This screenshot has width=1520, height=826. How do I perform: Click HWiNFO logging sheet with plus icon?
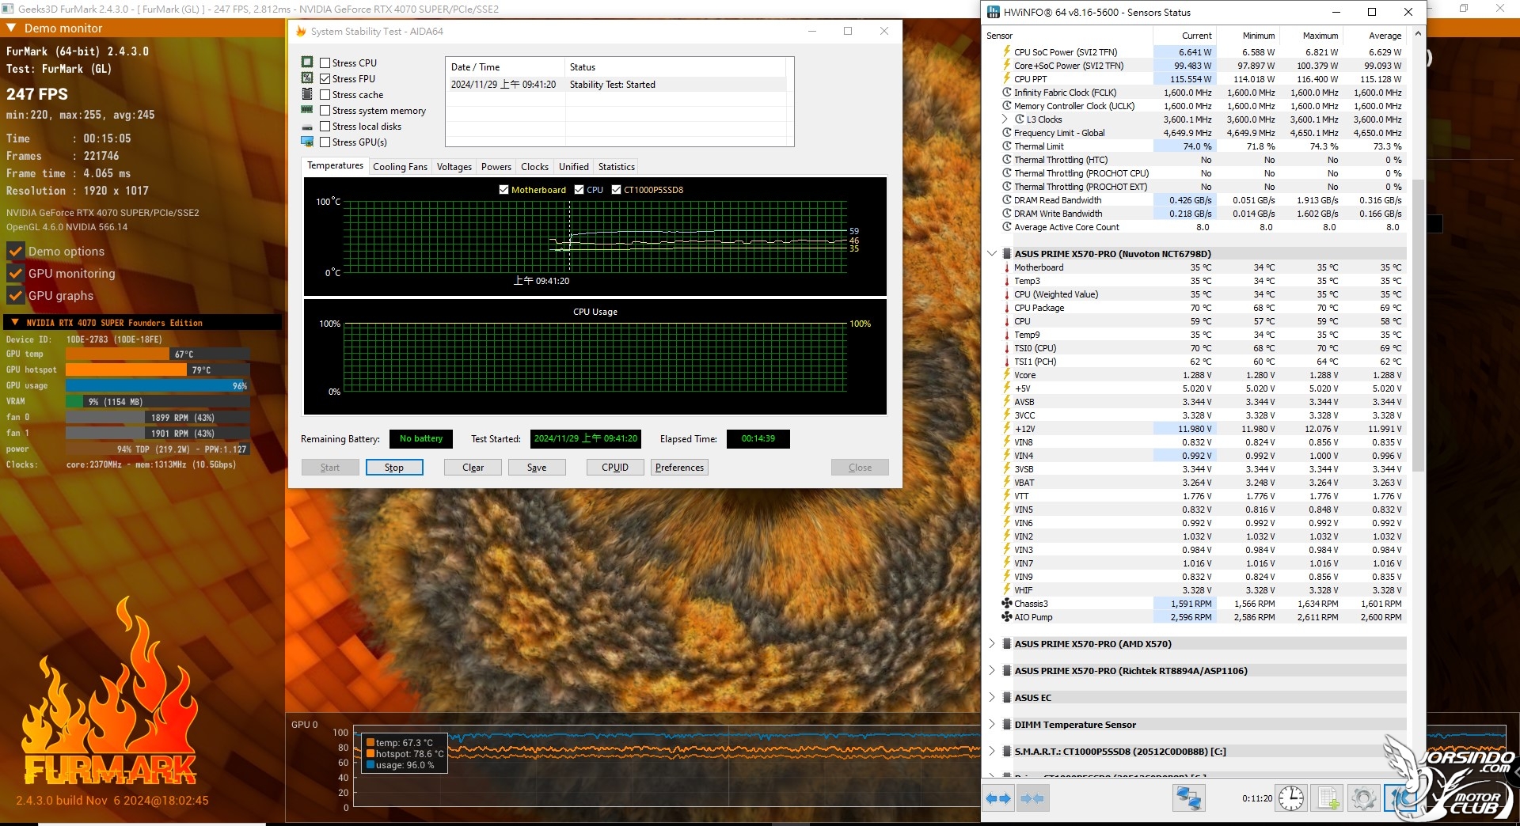(x=1328, y=798)
